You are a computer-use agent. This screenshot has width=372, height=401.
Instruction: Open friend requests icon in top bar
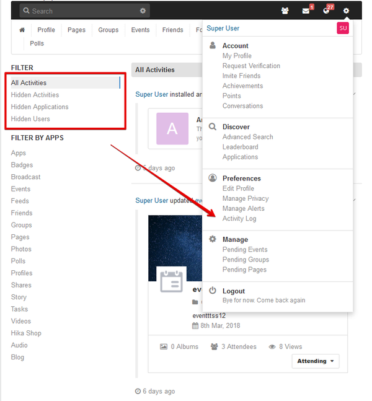[285, 11]
